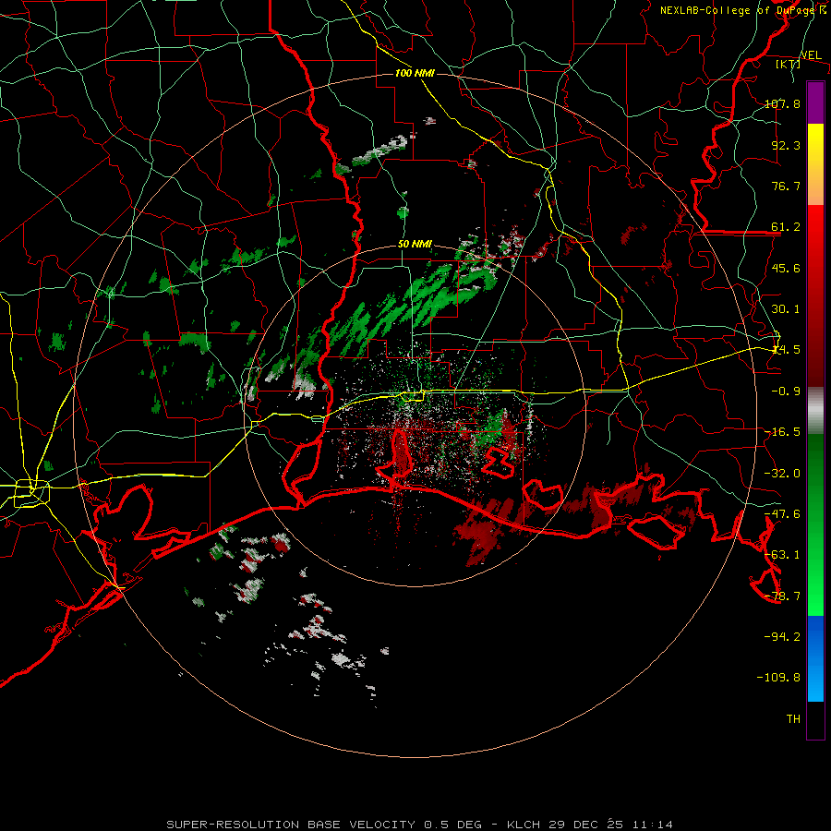Click the 100 NMI range ring label
Viewport: 831px width, 831px height.
click(415, 73)
